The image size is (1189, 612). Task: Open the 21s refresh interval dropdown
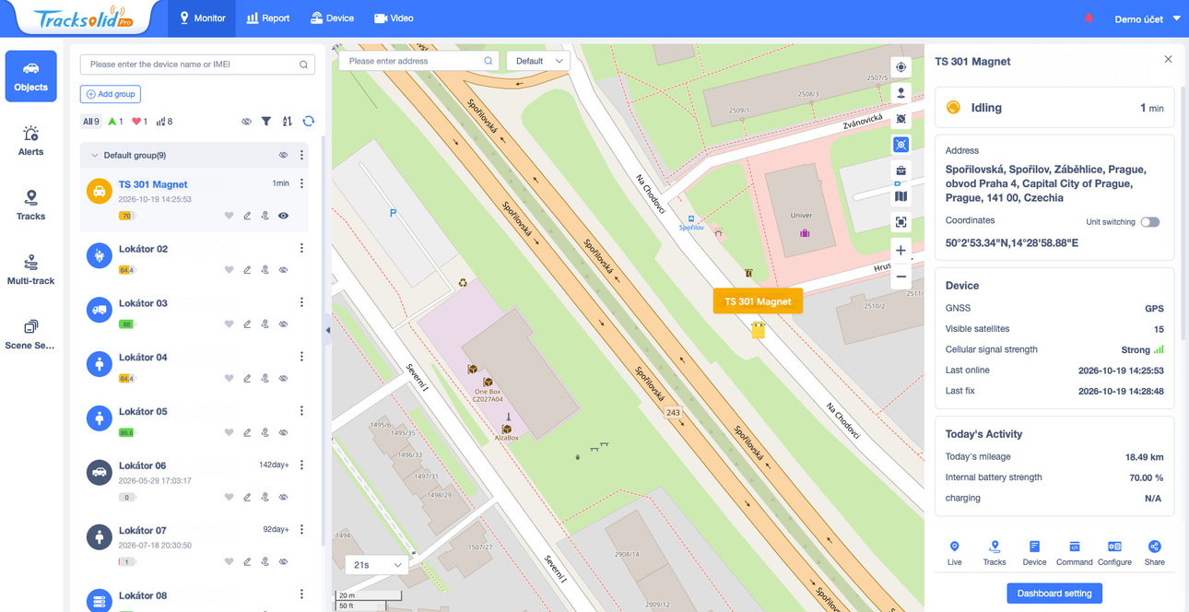click(376, 564)
